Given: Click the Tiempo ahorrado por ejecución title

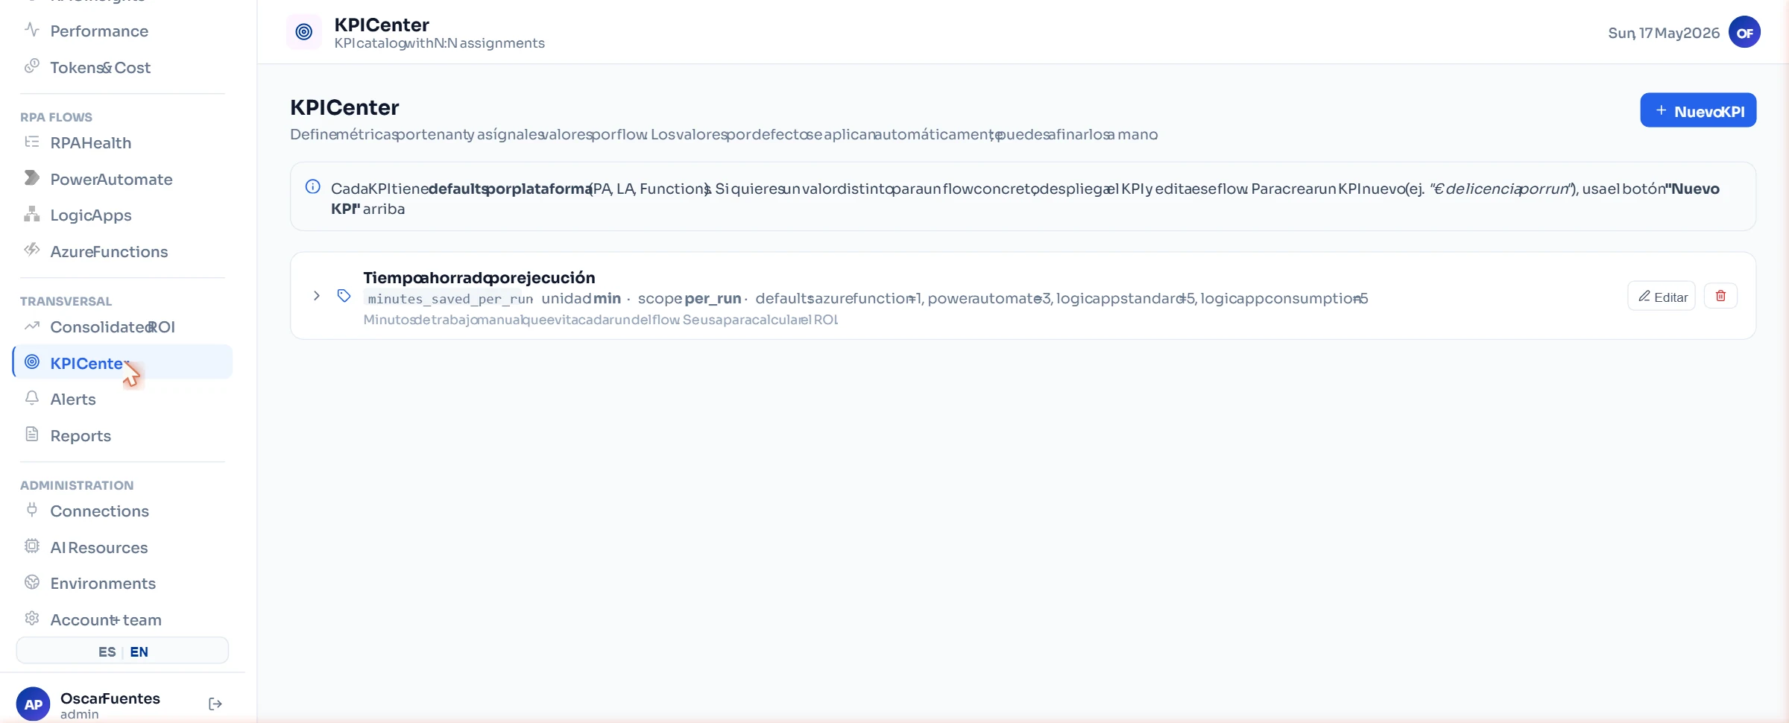Looking at the screenshot, I should tap(479, 278).
